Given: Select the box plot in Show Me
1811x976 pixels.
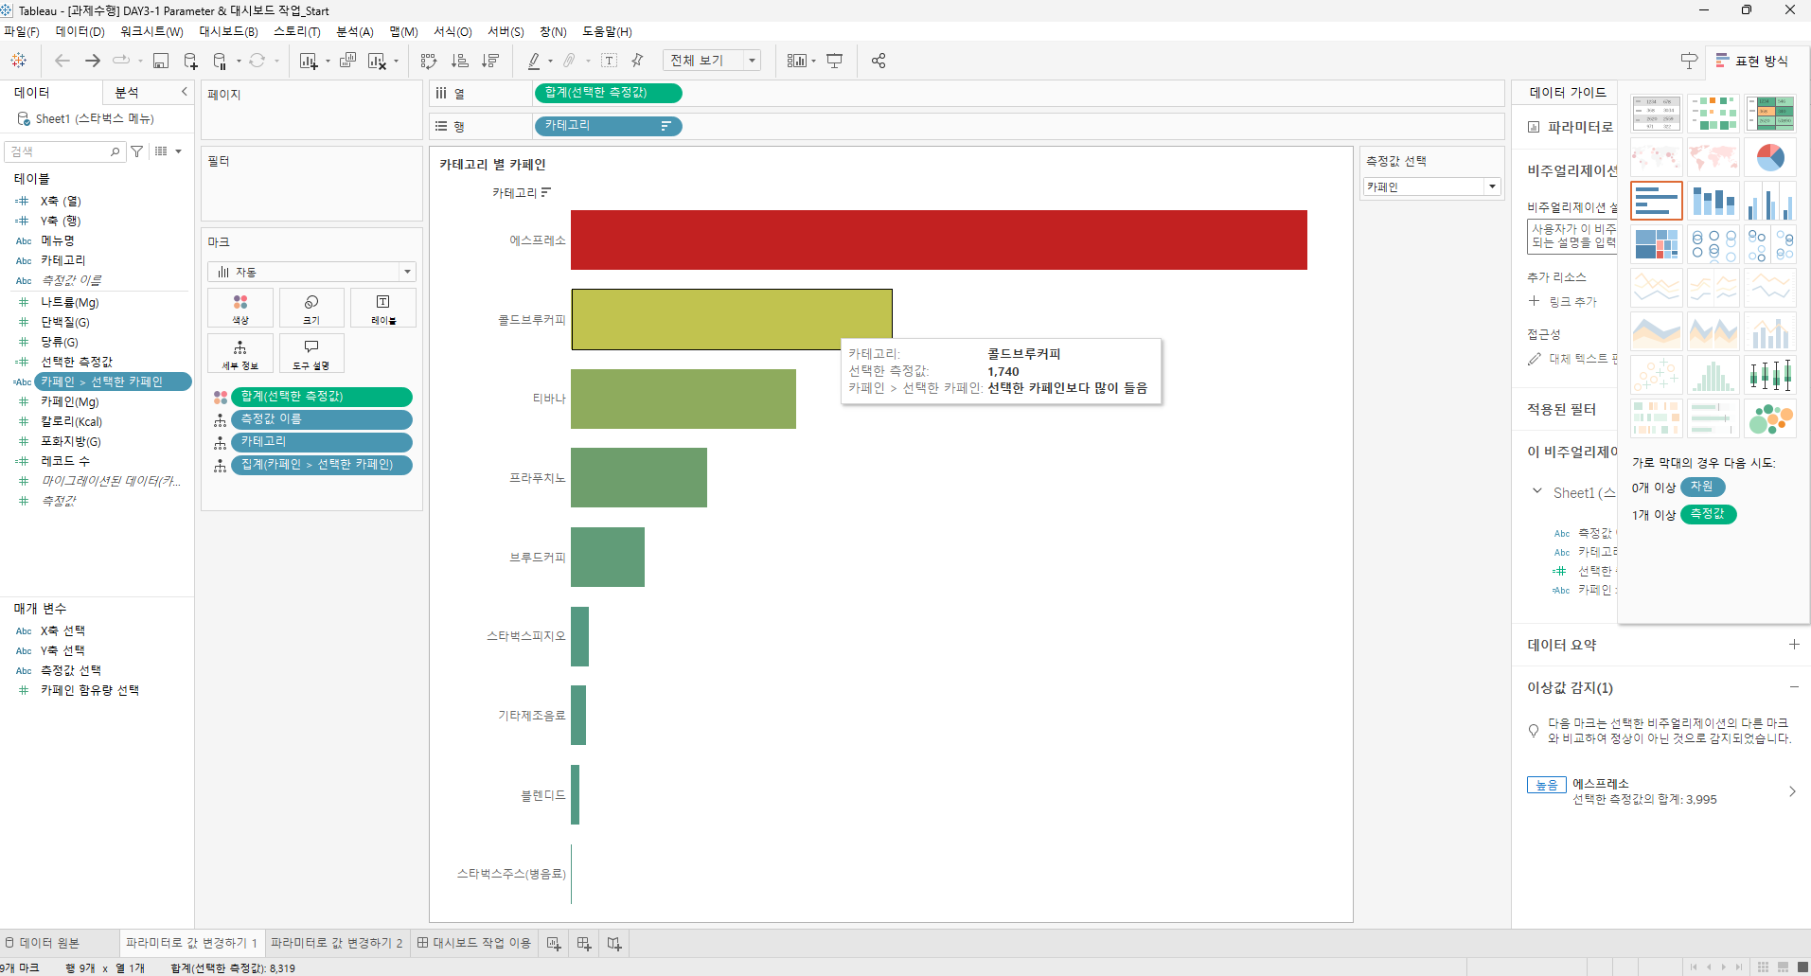Looking at the screenshot, I should point(1770,375).
